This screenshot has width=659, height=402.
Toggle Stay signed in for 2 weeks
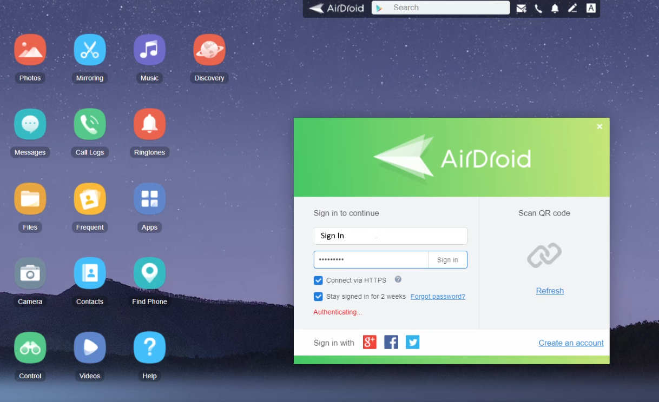click(x=318, y=297)
